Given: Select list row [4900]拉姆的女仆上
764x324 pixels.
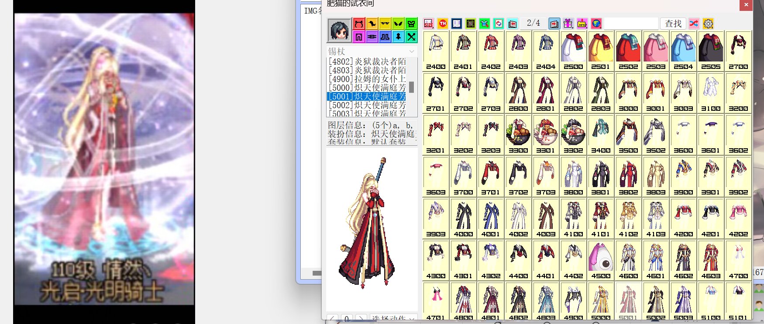Looking at the screenshot, I should pyautogui.click(x=367, y=79).
